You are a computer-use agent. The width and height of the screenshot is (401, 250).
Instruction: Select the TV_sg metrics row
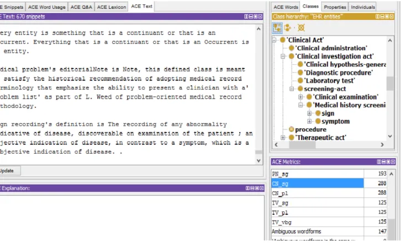click(x=329, y=203)
